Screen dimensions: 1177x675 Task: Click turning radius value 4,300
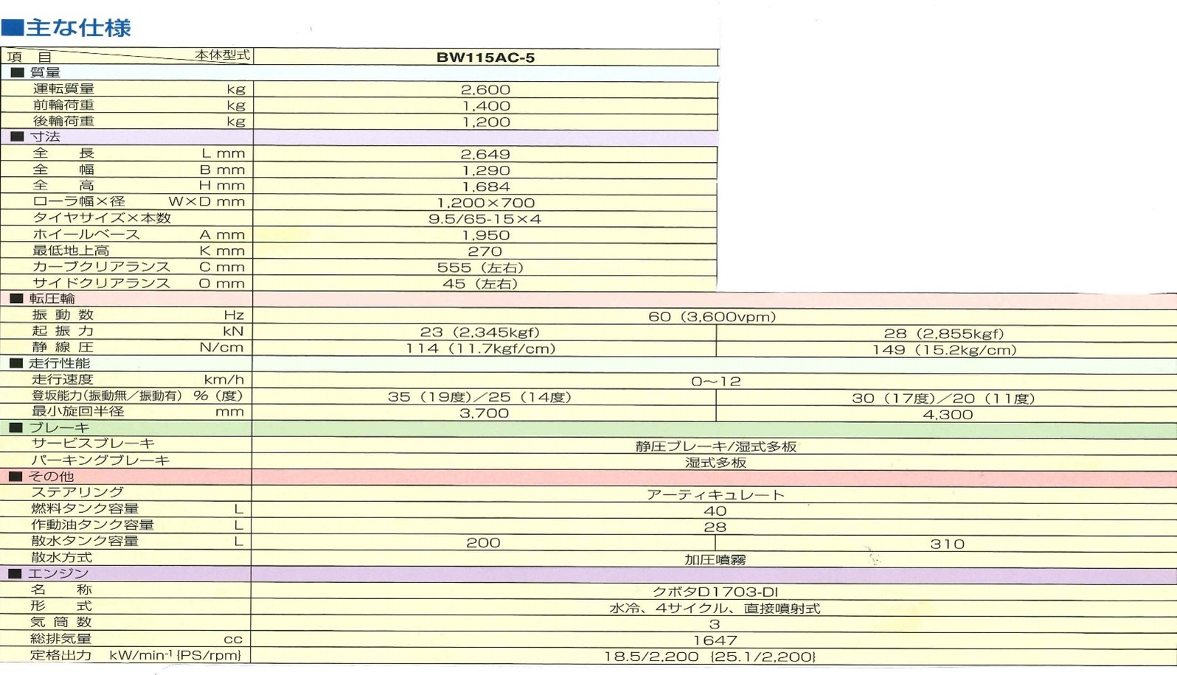(948, 416)
